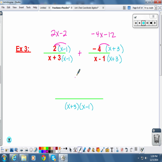Open the Fit to Width zoom dropdown
The image size is (162, 162).
(156, 8)
